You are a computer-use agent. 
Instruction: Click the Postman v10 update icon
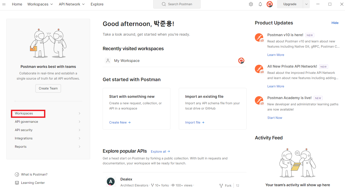259,38
